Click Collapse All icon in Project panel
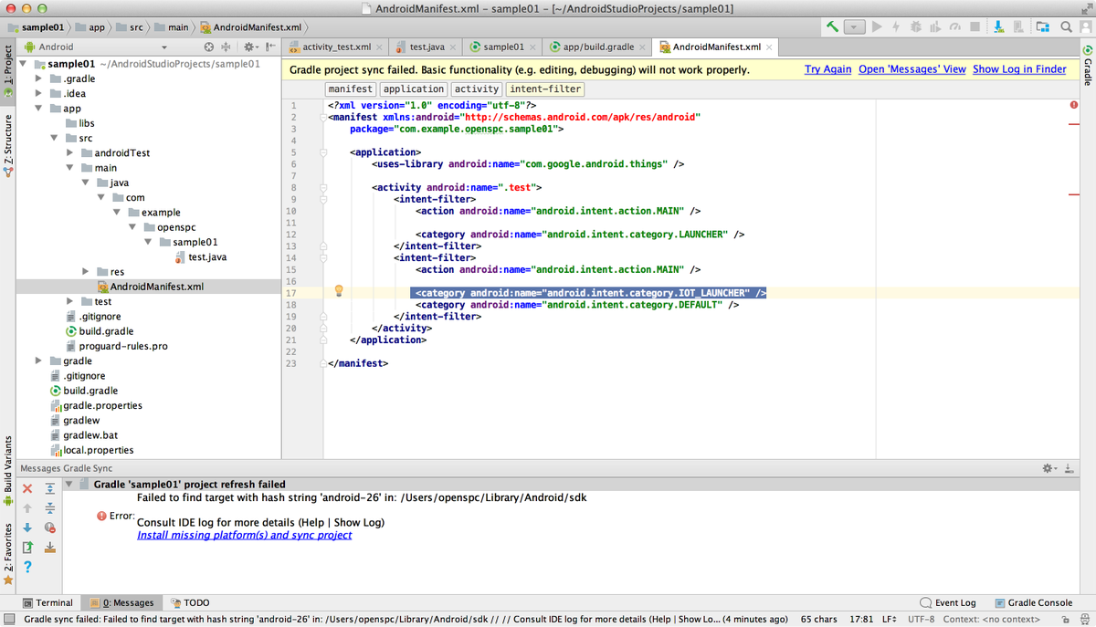Viewport: 1096px width, 627px height. click(227, 47)
